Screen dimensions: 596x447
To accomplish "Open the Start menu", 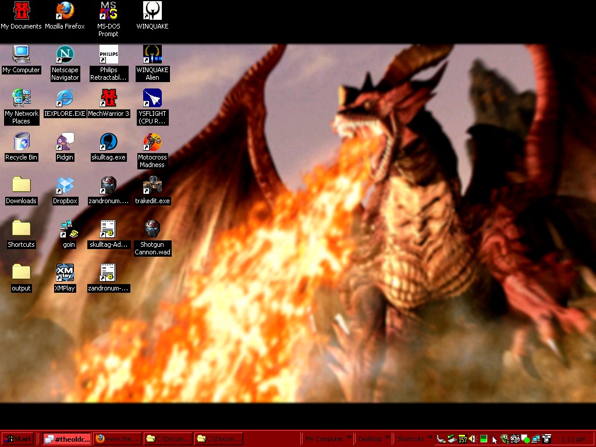I will (x=17, y=439).
